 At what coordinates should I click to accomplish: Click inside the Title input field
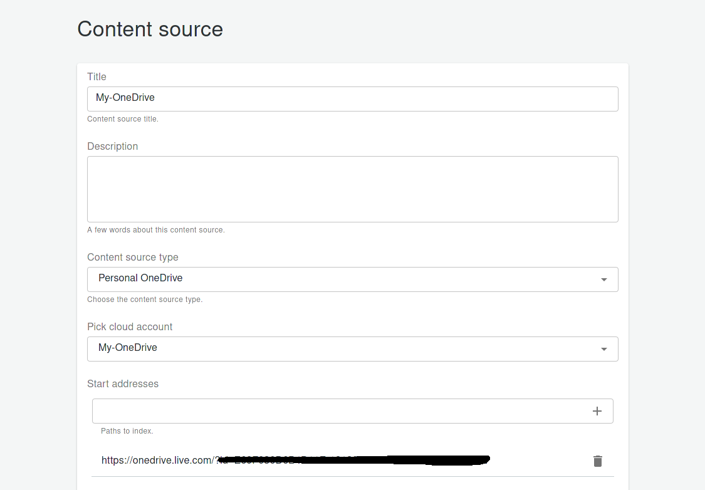pyautogui.click(x=353, y=98)
